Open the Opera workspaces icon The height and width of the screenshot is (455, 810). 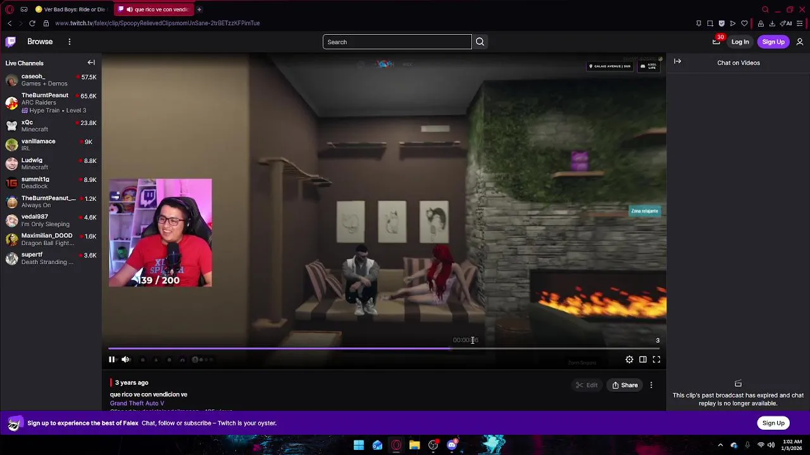pos(24,9)
